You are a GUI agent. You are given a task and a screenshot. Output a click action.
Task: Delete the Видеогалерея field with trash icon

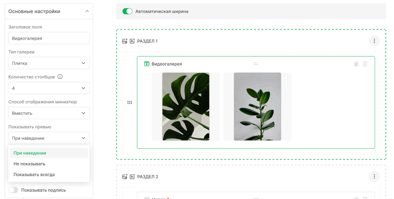365,64
